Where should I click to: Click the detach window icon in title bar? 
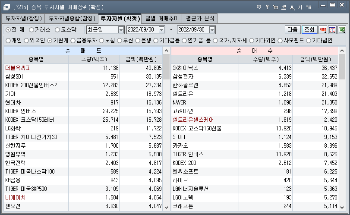tap(275, 7)
